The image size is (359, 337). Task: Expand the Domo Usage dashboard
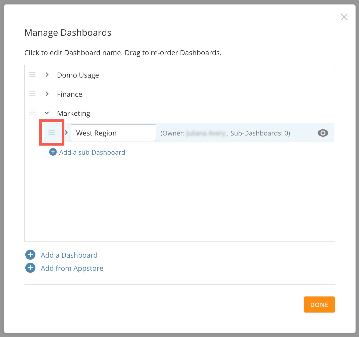point(47,75)
